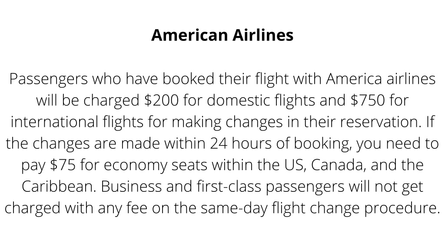Click the word 'procedure' at paragraph end
The image size is (445, 250).
tap(402, 208)
